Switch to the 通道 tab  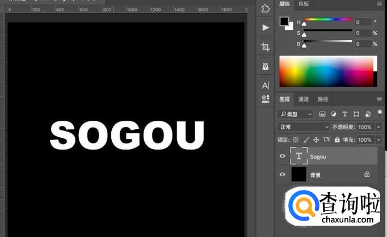pos(304,99)
